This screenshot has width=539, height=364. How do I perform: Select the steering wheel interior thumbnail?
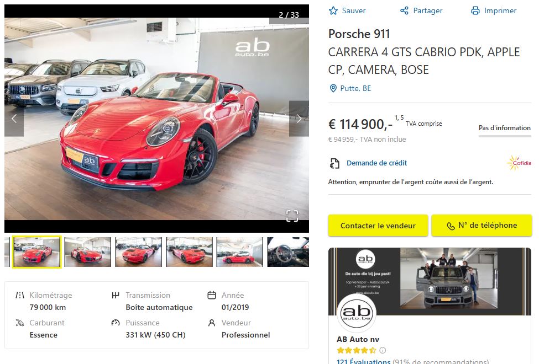(x=288, y=252)
